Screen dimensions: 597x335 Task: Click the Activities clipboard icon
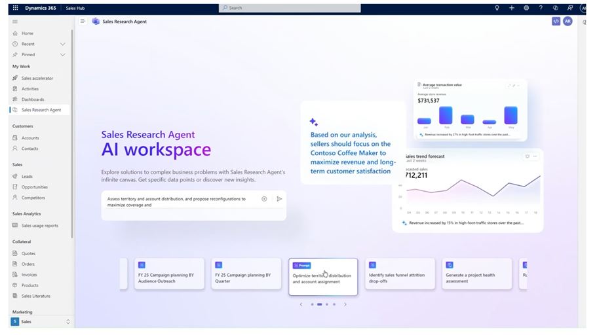coord(15,88)
